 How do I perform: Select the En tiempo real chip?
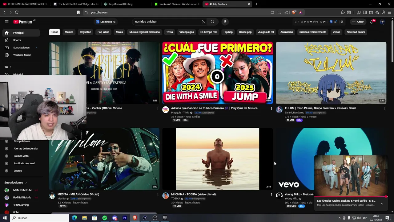209,32
